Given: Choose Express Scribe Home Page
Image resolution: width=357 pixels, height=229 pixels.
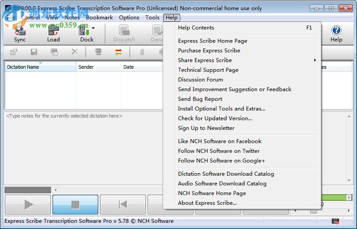Looking at the screenshot, I should click(242, 41).
